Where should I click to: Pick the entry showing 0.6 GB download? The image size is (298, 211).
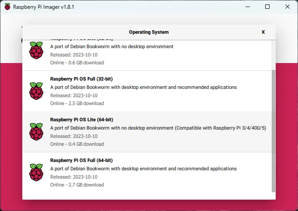click(x=77, y=63)
